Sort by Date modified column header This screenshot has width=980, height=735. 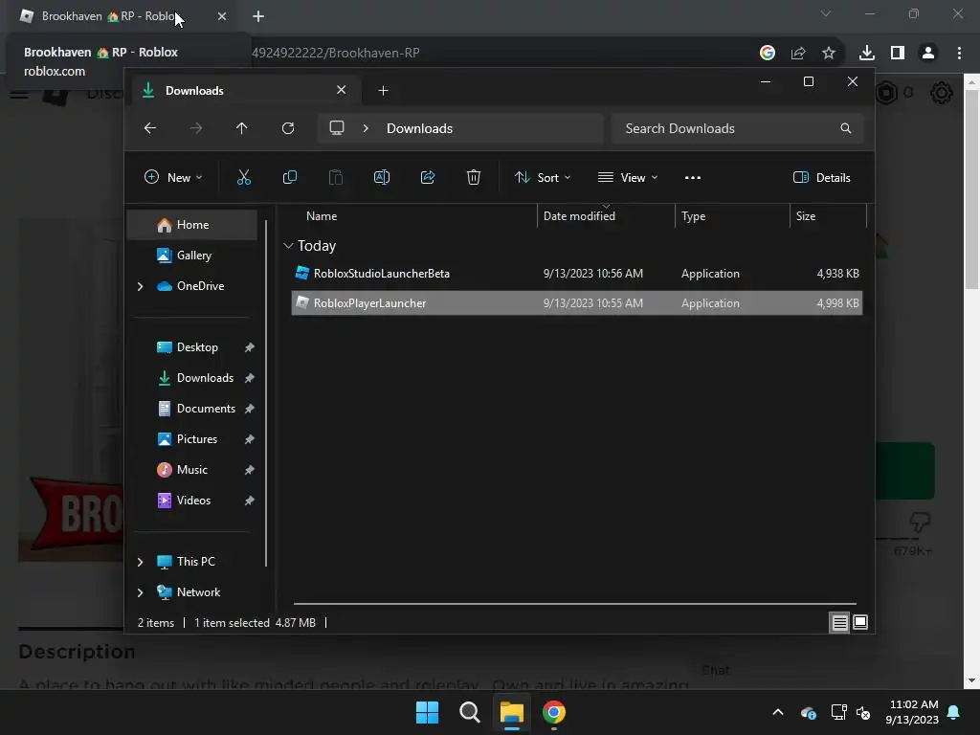coord(606,216)
